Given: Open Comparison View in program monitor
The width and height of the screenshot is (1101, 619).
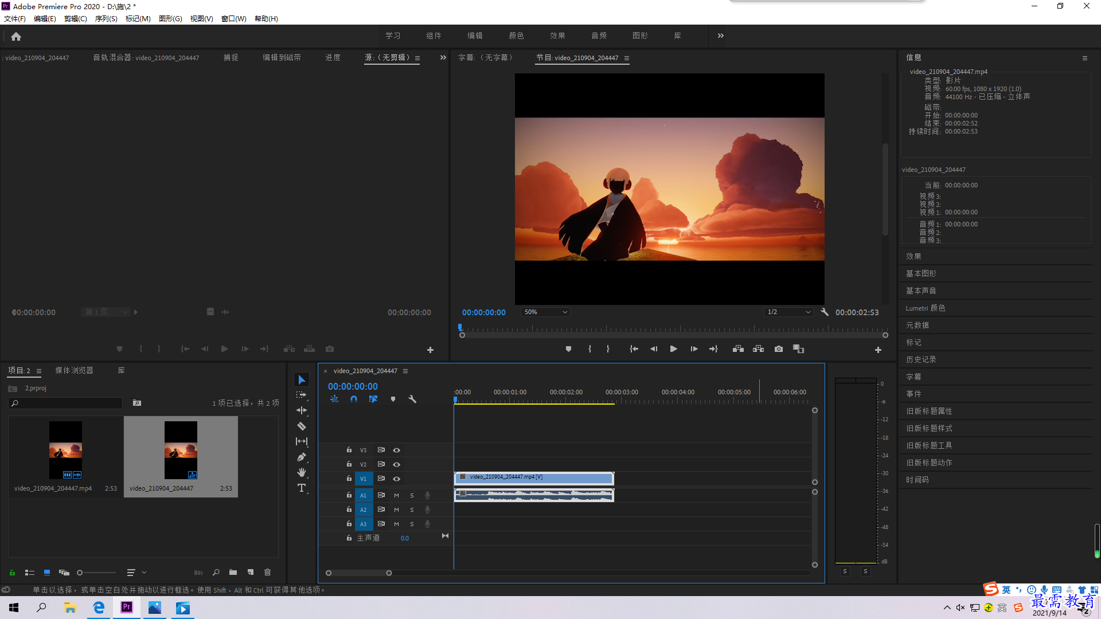Looking at the screenshot, I should click(798, 349).
